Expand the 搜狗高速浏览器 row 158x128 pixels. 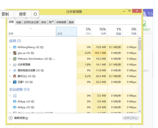10,70
